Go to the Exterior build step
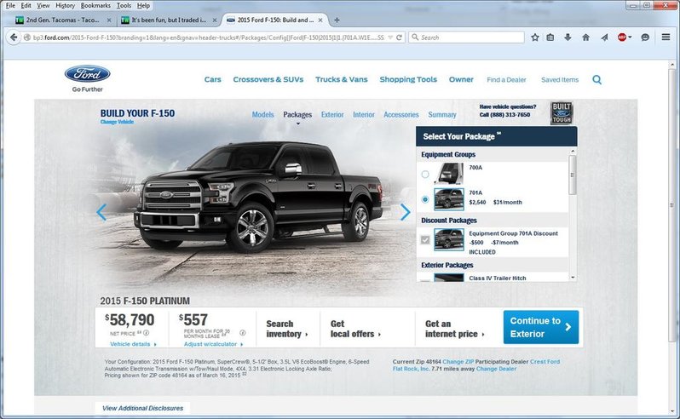This screenshot has width=680, height=419. click(x=332, y=115)
